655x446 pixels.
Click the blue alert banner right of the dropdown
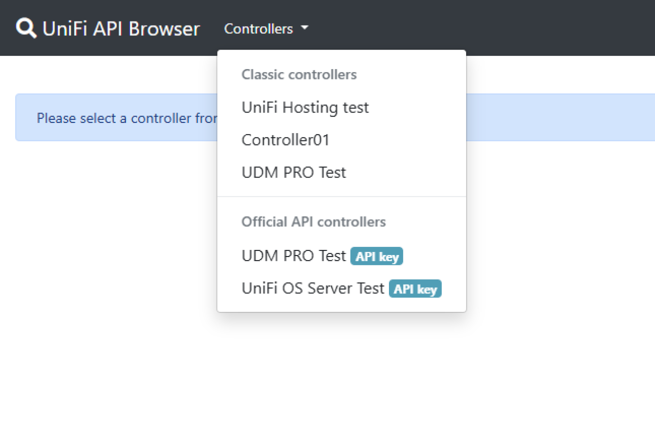click(558, 117)
